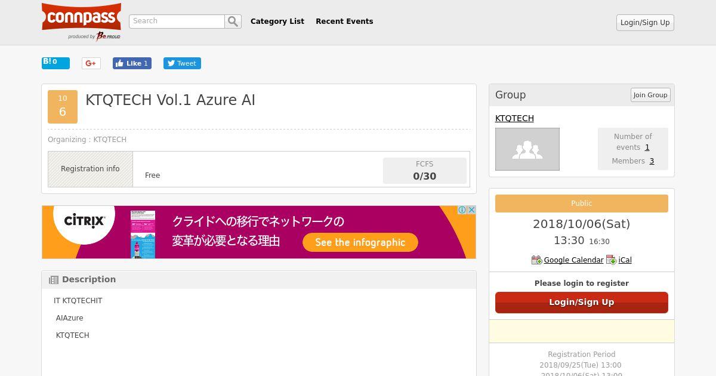Open Category List
Image resolution: width=716 pixels, height=376 pixels.
[x=277, y=21]
